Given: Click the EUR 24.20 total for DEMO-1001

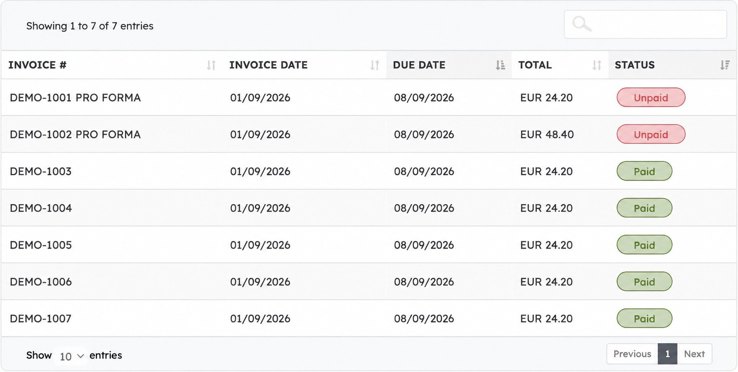Looking at the screenshot, I should point(546,98).
